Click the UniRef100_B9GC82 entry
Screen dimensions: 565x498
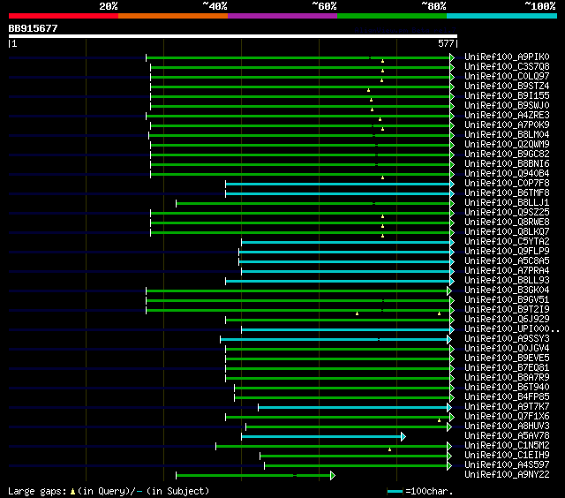pos(507,155)
